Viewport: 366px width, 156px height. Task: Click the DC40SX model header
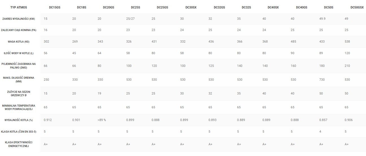coord(273,7)
